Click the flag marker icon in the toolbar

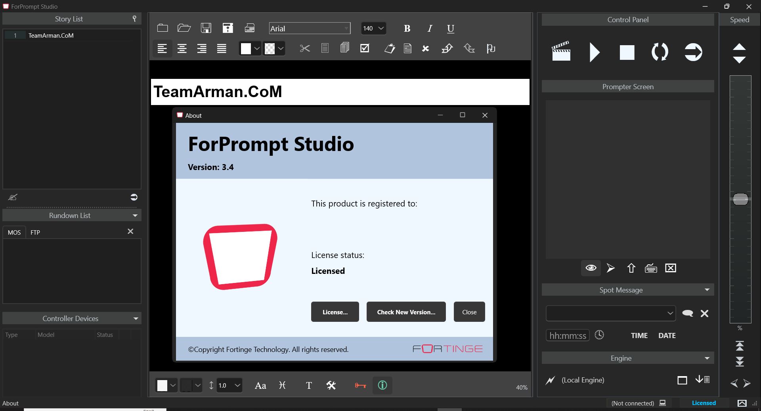(x=491, y=49)
